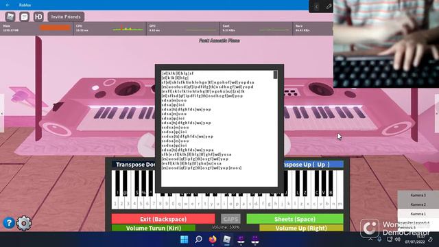Show hidden system tray icons

tap(370, 239)
